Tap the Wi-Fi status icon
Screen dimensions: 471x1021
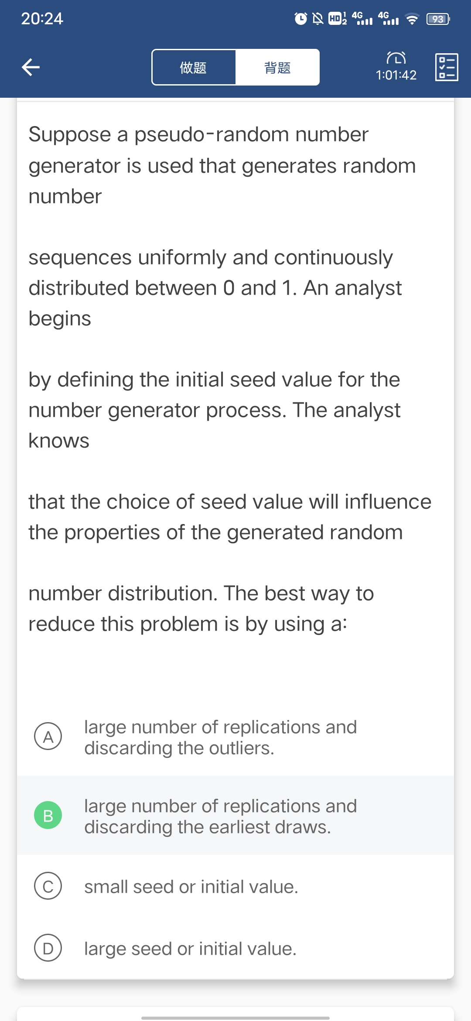click(411, 19)
